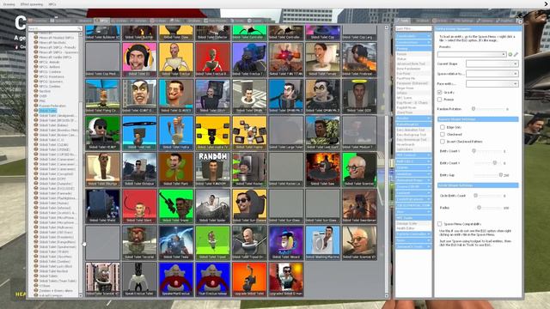Enable the Freeze checkbox
The image size is (550, 309).
point(439,100)
